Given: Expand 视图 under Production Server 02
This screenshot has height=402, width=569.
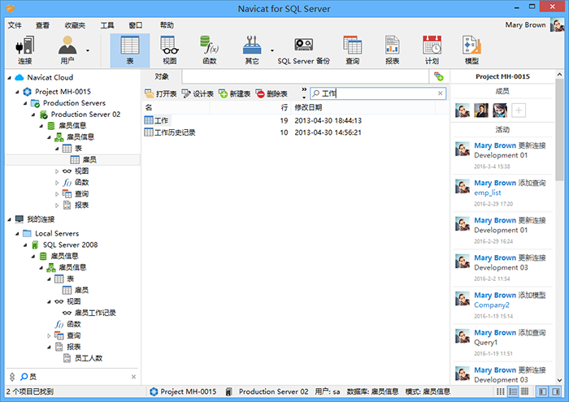Looking at the screenshot, I should point(57,171).
